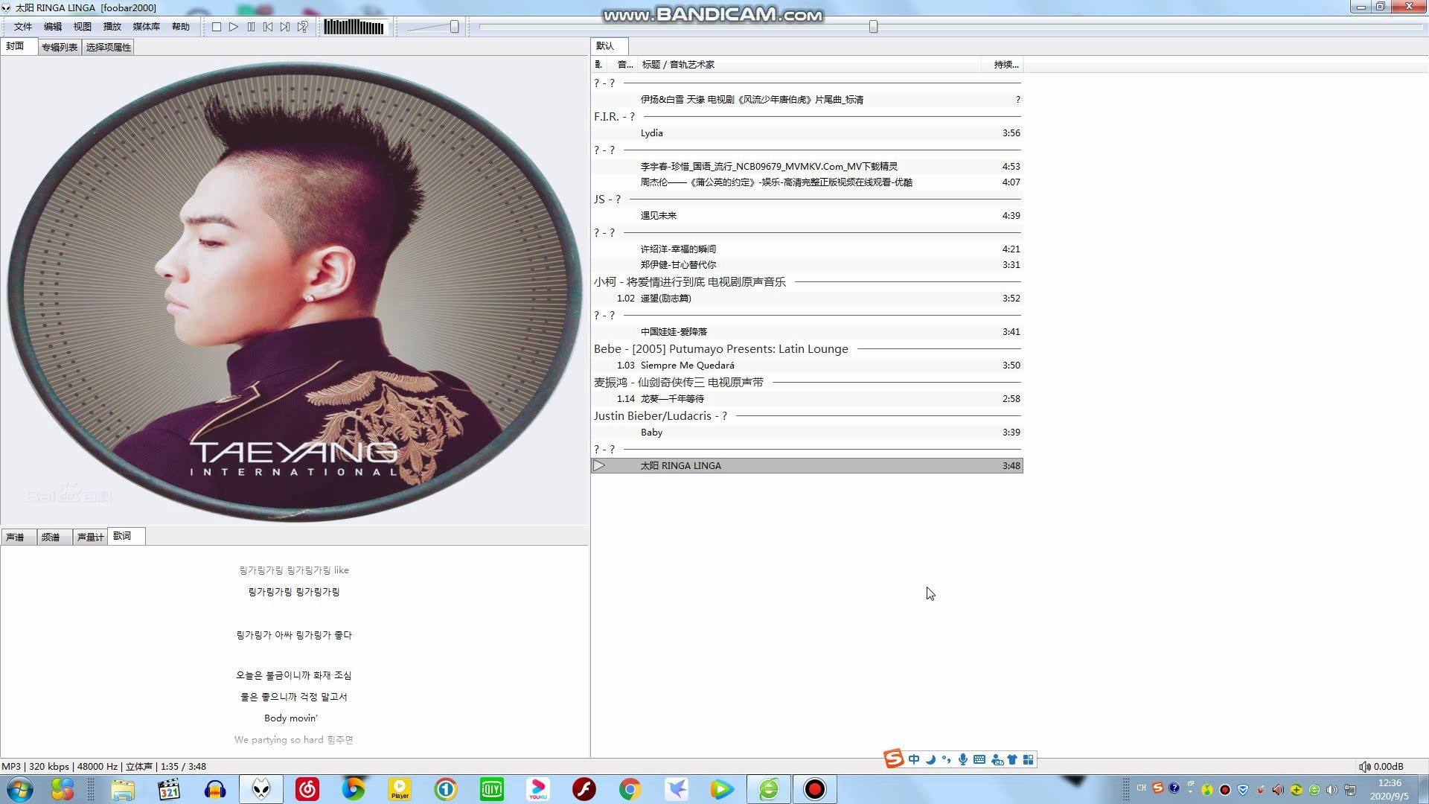Select the track 遥望(励志篇)
Image resolution: width=1429 pixels, height=804 pixels.
point(807,299)
